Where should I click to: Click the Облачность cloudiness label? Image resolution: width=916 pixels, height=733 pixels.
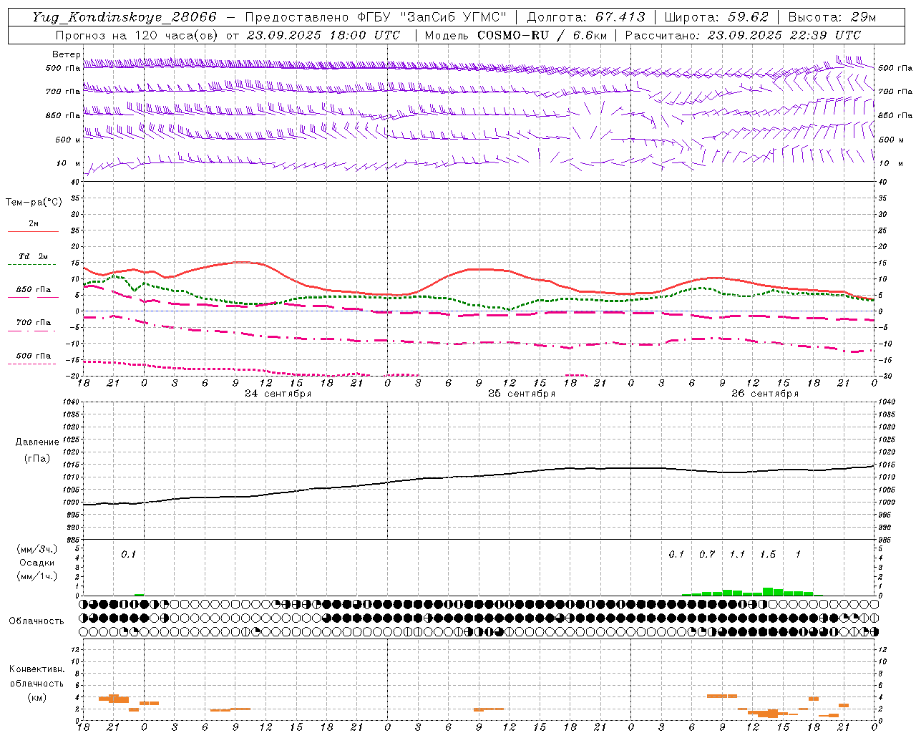[x=36, y=621]
